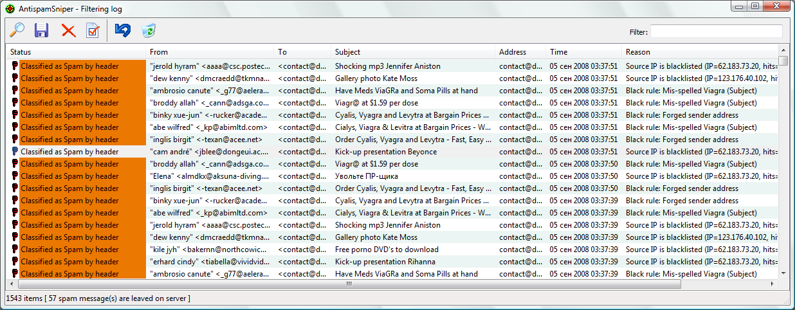
Task: Click "binky xue-jun" sender at time 03:37:39
Action: [210, 201]
